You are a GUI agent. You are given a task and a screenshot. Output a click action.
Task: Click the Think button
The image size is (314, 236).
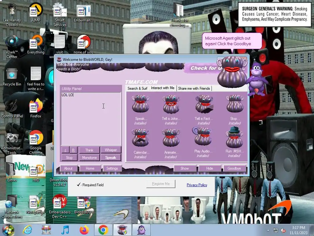(89, 150)
